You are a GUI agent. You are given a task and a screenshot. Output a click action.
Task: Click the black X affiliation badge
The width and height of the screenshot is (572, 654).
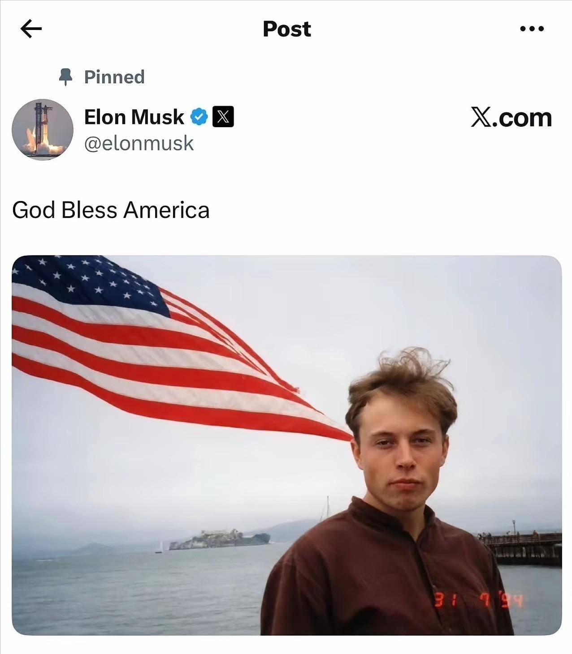click(223, 117)
